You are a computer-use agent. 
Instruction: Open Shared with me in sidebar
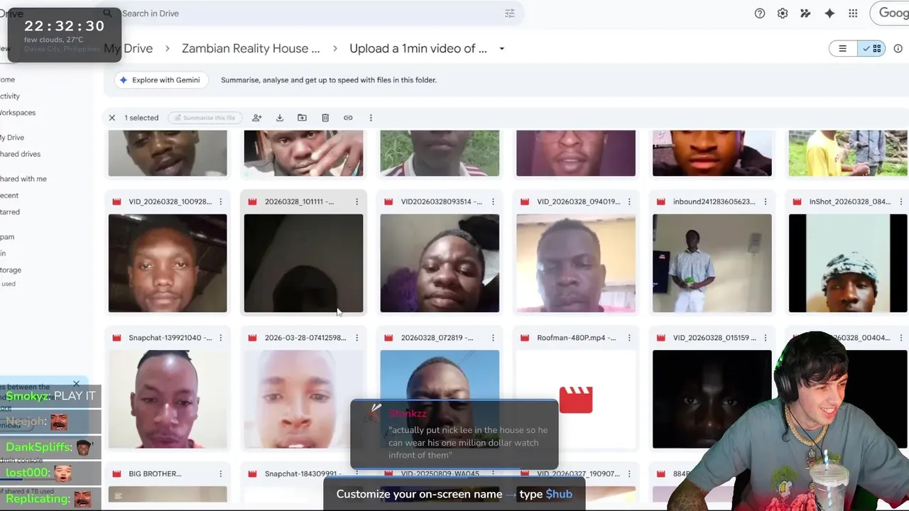click(23, 179)
